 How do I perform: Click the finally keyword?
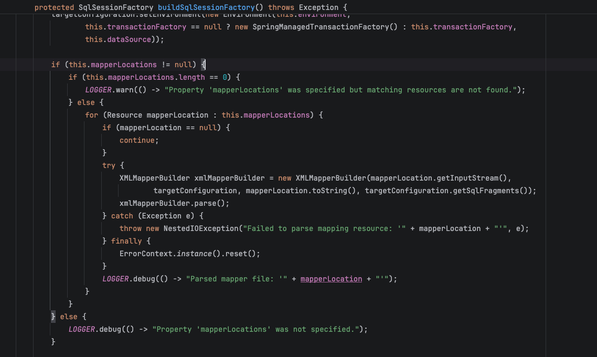click(x=126, y=241)
